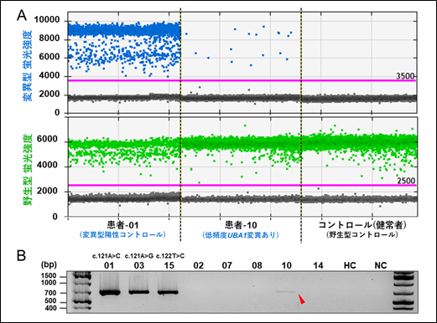Select the 患者-01 sample label
The height and width of the screenshot is (323, 437).
click(x=122, y=225)
